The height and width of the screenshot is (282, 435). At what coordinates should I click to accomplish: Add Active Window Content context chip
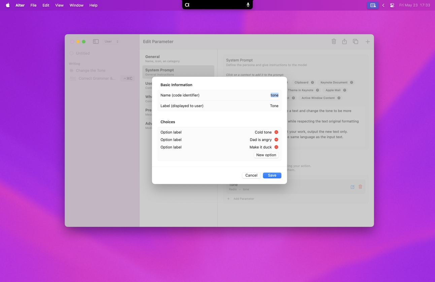(318, 98)
